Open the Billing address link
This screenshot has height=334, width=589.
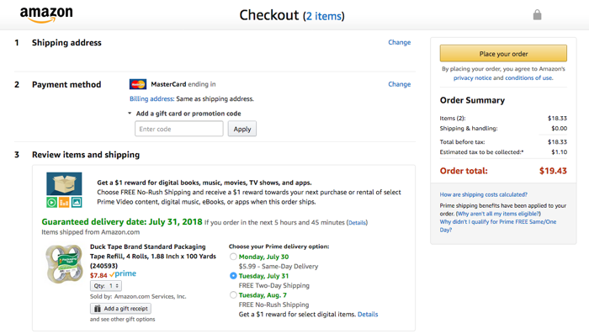click(151, 98)
